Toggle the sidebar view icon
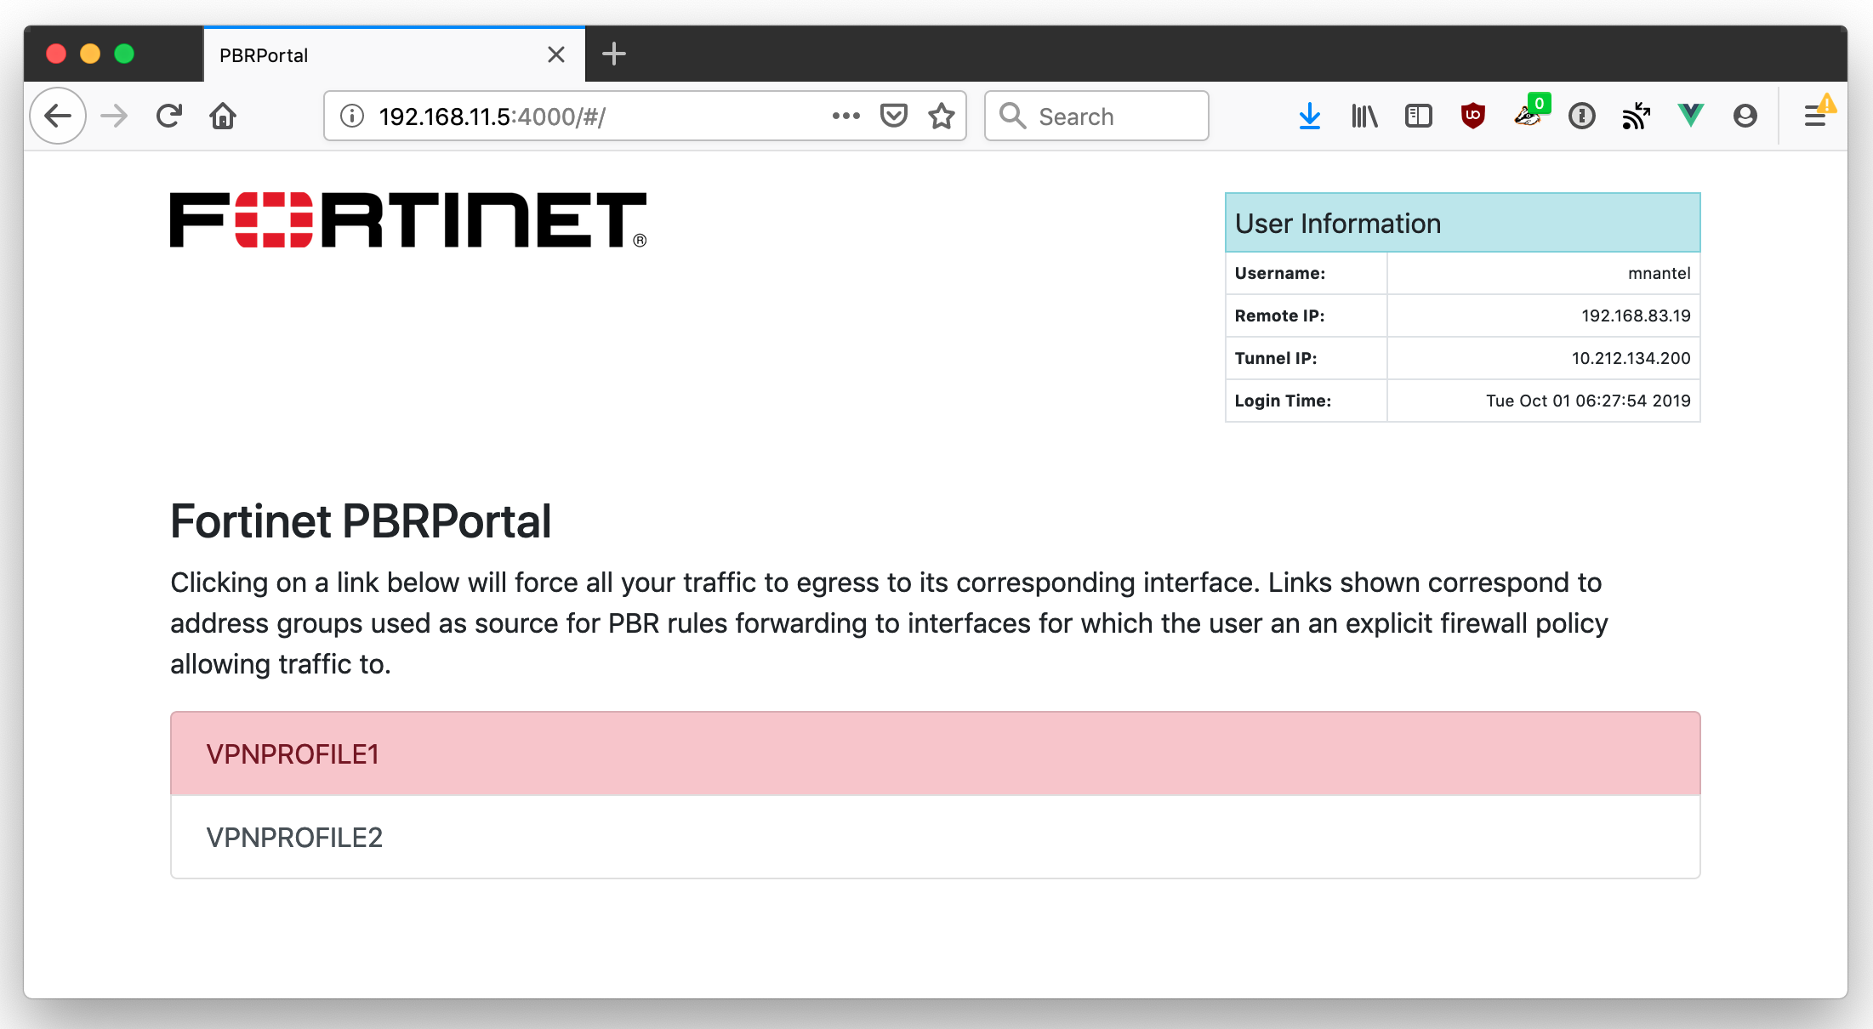This screenshot has width=1873, height=1029. (x=1419, y=116)
